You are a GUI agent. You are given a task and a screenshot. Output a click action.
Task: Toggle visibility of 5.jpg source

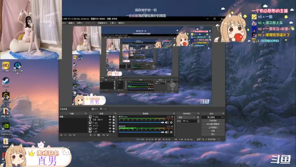(x=110, y=122)
